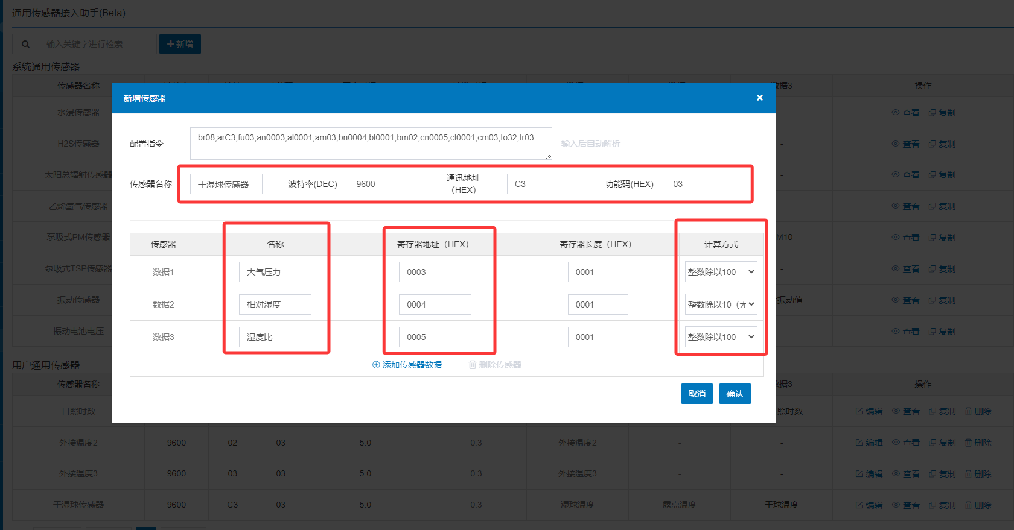Viewport: 1014px width, 530px height.
Task: Edit the 传感器名称 field with 干湿球传感器
Action: (x=226, y=184)
